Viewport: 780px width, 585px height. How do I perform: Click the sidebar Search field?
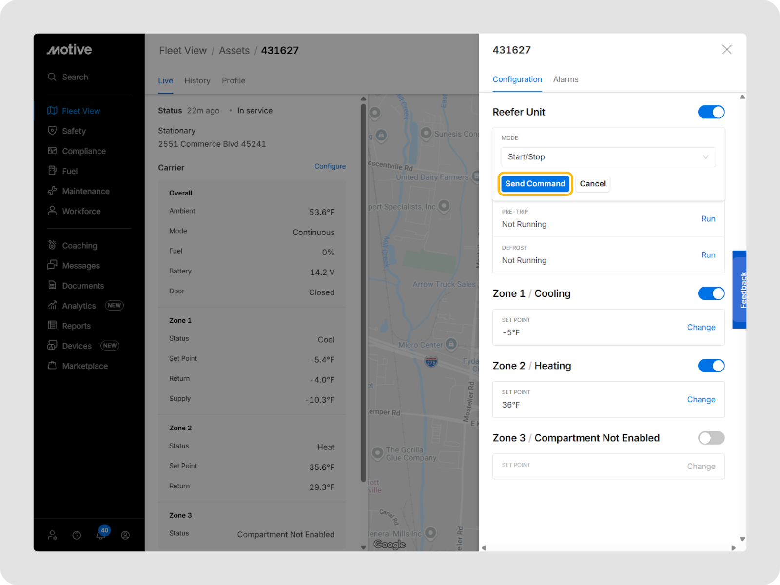(x=75, y=77)
